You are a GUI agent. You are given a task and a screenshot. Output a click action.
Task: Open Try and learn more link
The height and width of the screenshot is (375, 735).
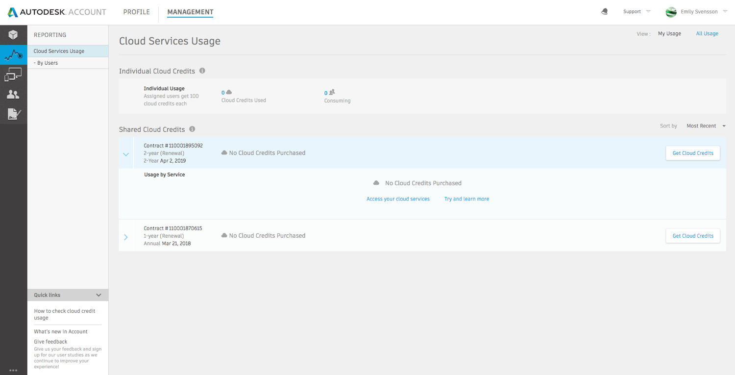(466, 199)
